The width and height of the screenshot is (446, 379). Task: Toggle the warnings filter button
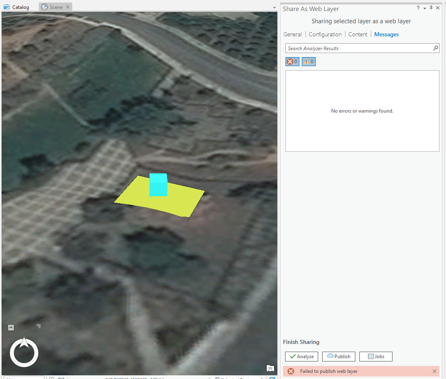(x=309, y=61)
